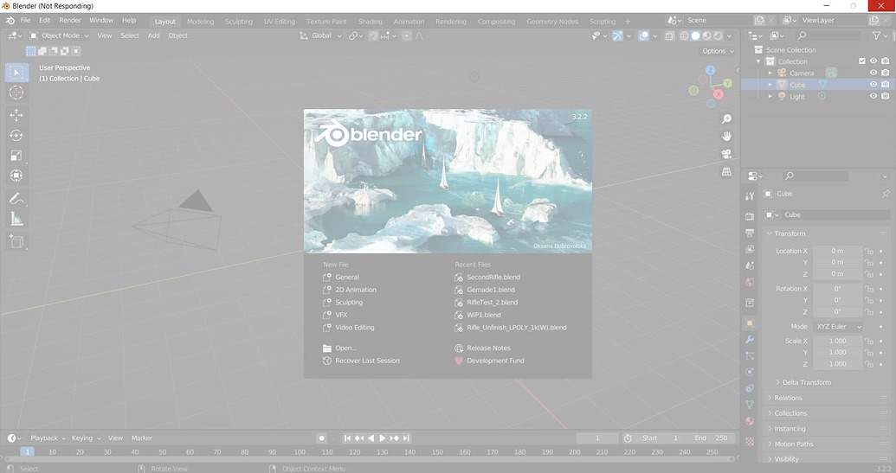Image resolution: width=896 pixels, height=473 pixels.
Task: Open the Add menu in viewport
Action: (154, 35)
